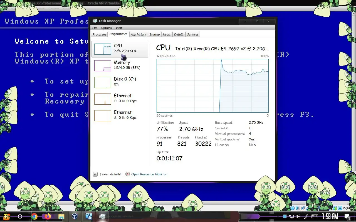
Task: Switch to the XP virtual machine taskbar icon
Action: coord(89,216)
